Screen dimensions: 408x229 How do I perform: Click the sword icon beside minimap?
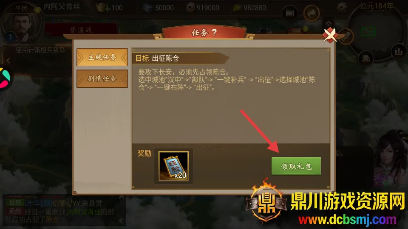[346, 36]
